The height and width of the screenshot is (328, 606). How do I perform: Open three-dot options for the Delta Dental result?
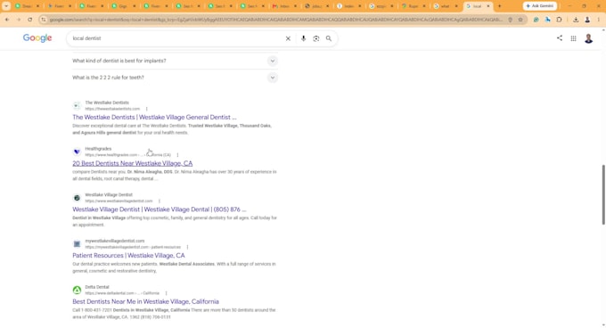(x=166, y=293)
